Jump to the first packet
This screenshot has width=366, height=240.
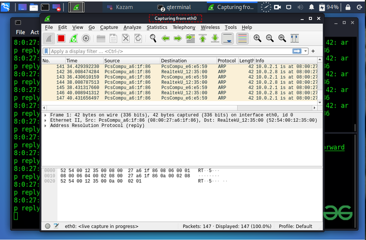tap(203, 38)
